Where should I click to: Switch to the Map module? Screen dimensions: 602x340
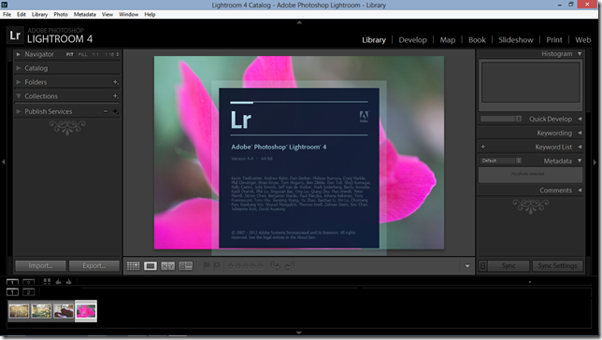tap(447, 40)
